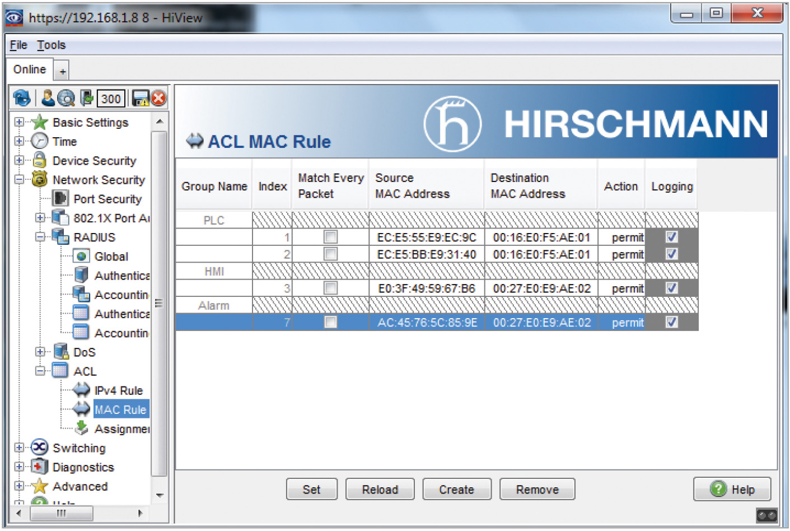Image resolution: width=790 pixels, height=531 pixels.
Task: Click the user login toolbar icon
Action: click(48, 98)
